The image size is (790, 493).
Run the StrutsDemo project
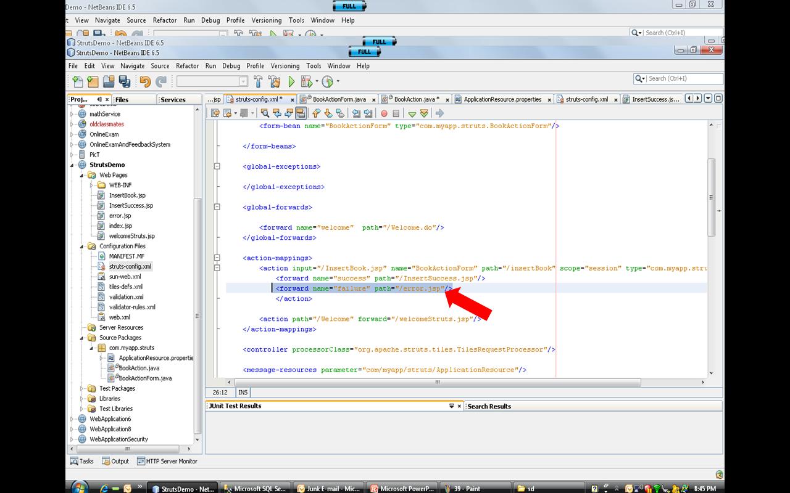[x=291, y=81]
